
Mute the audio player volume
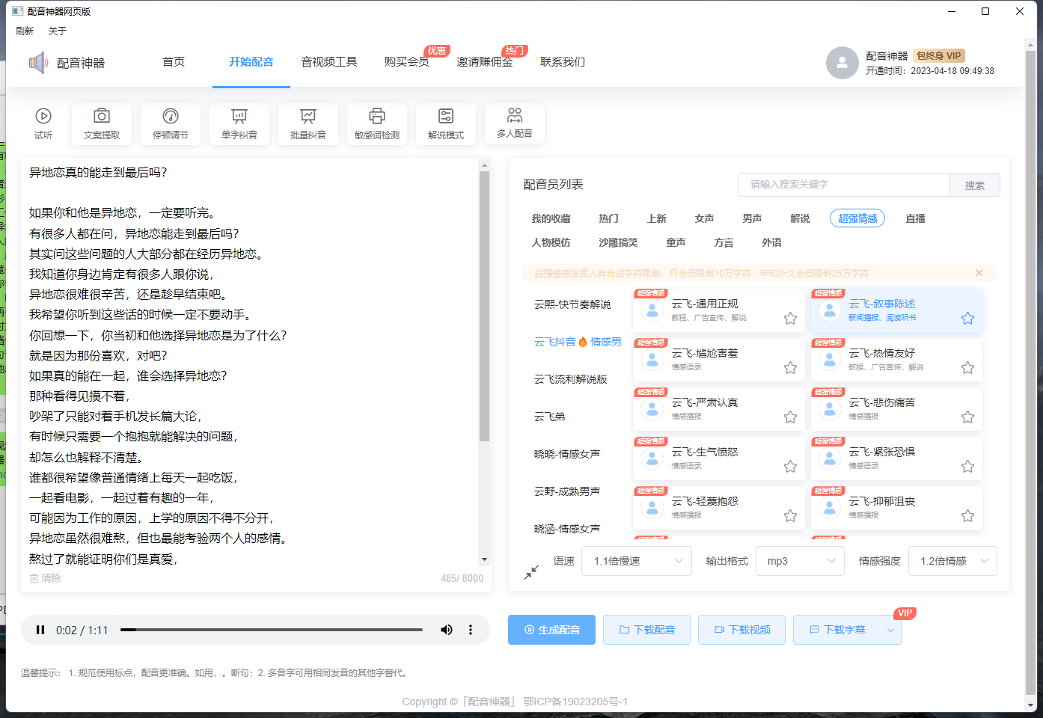pyautogui.click(x=447, y=630)
